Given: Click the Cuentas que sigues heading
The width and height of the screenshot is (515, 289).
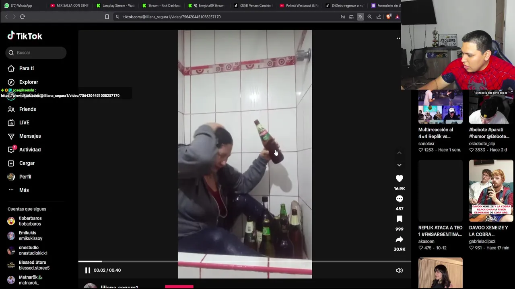Looking at the screenshot, I should pyautogui.click(x=27, y=209).
